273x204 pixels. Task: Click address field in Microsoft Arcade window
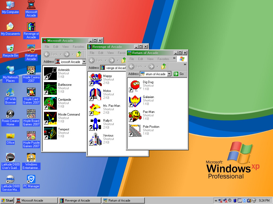point(70,62)
